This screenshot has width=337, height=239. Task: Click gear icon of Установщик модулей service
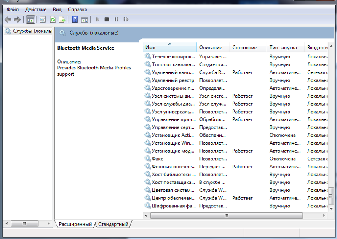(148, 151)
